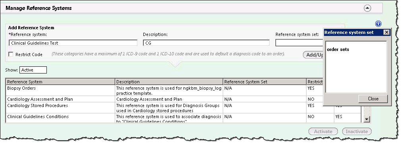Collapse the Manage Reference Systems panel
This screenshot has height=143, width=401.
pyautogui.click(x=367, y=8)
